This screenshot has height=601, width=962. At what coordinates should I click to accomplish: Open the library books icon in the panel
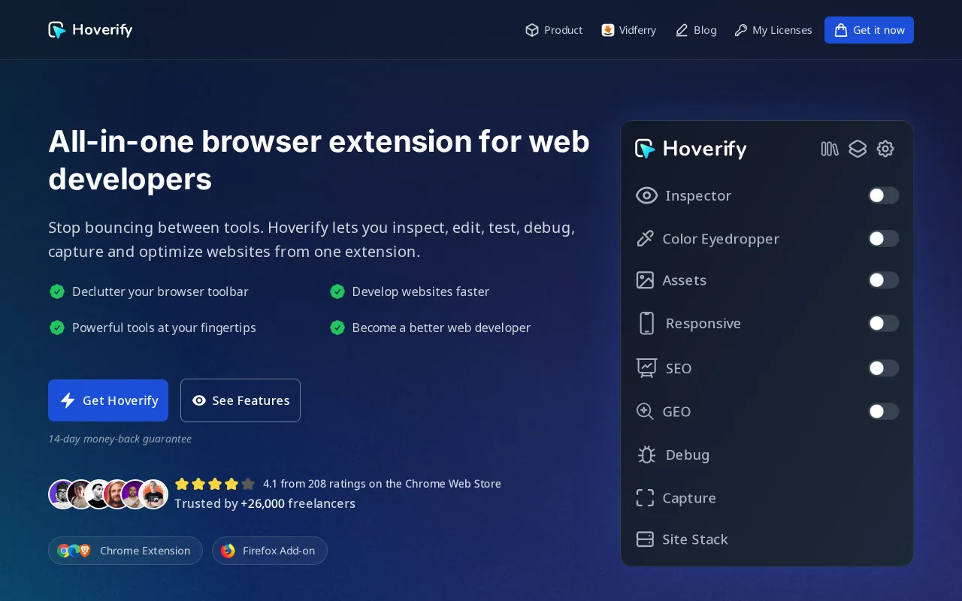(x=830, y=149)
